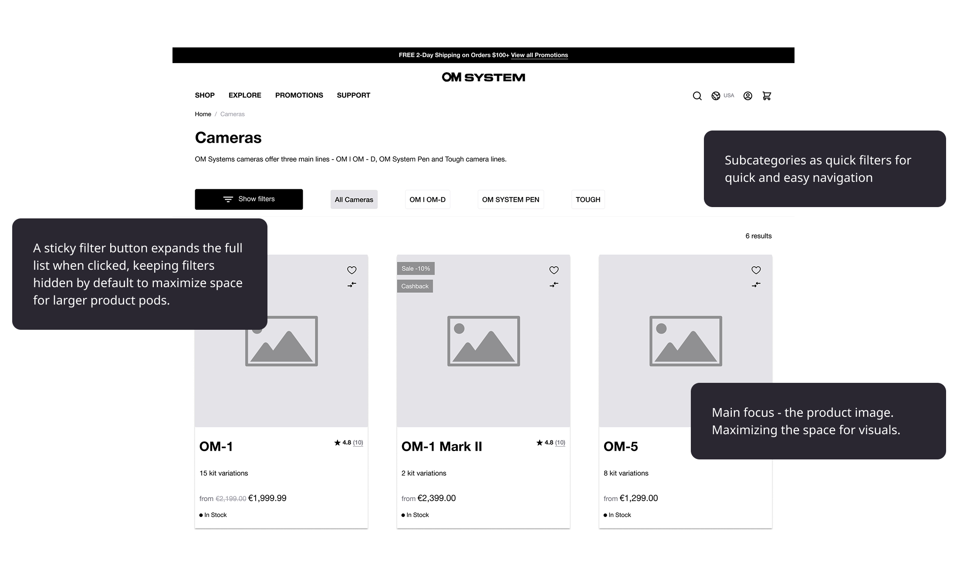
Task: Click the '6 results' count
Action: [x=758, y=236]
